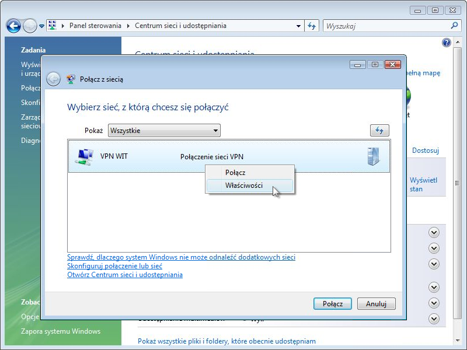Open Skonfiguruj połączenie lub sieć link
467x350 pixels.
click(114, 266)
